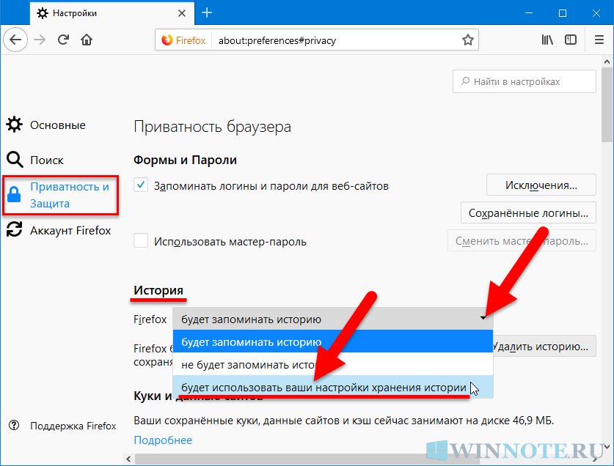The width and height of the screenshot is (614, 466).
Task: Open a new tab with plus icon
Action: pyautogui.click(x=207, y=12)
